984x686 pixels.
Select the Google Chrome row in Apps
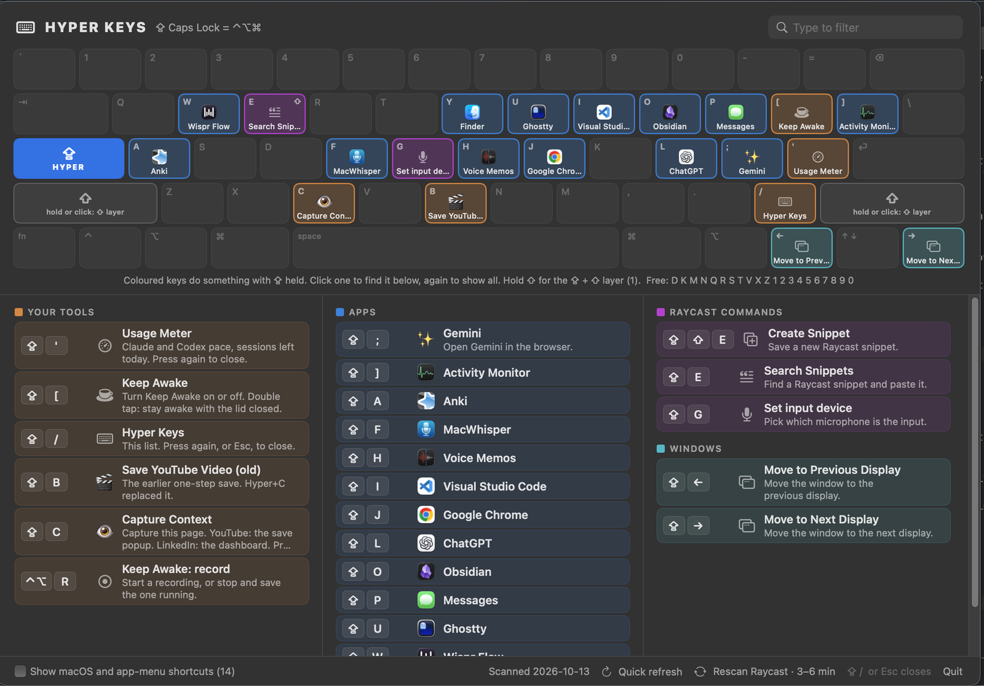(x=483, y=514)
